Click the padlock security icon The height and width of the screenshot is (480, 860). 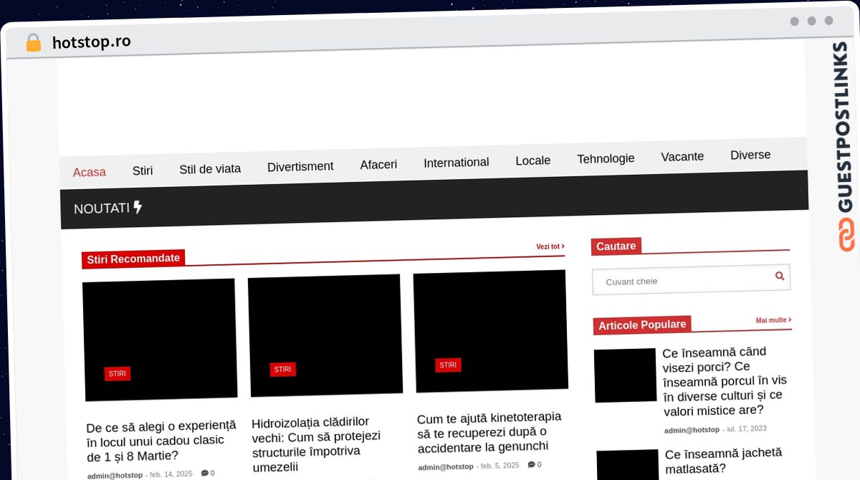coord(33,42)
